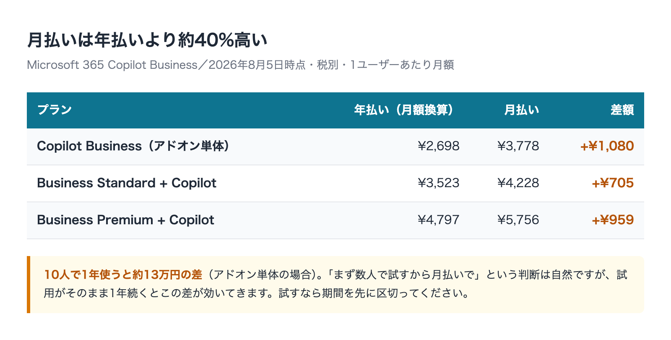Click the ¥4,228 monthly price cell
This screenshot has width=671, height=340.
pyautogui.click(x=518, y=183)
